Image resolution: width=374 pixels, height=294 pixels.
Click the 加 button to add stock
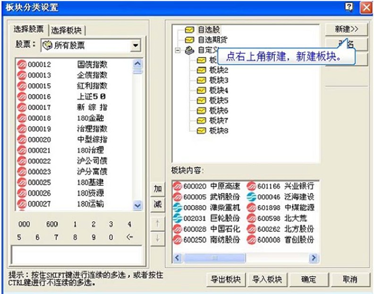click(x=158, y=189)
